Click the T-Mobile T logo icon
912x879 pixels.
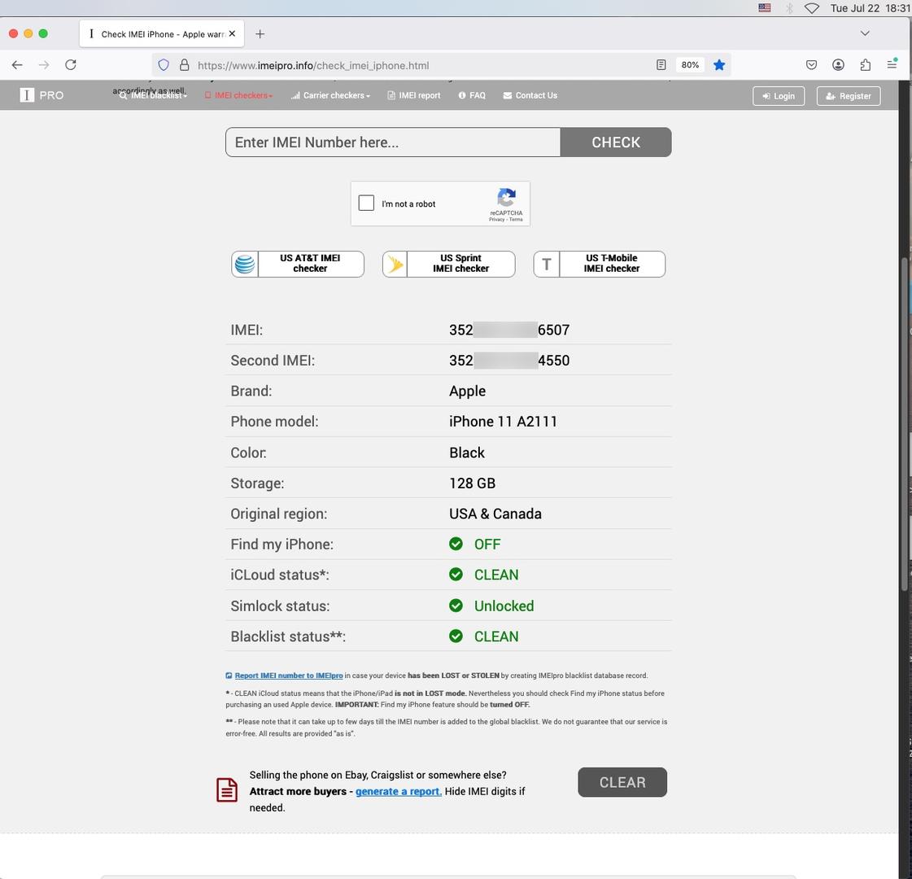[546, 265]
